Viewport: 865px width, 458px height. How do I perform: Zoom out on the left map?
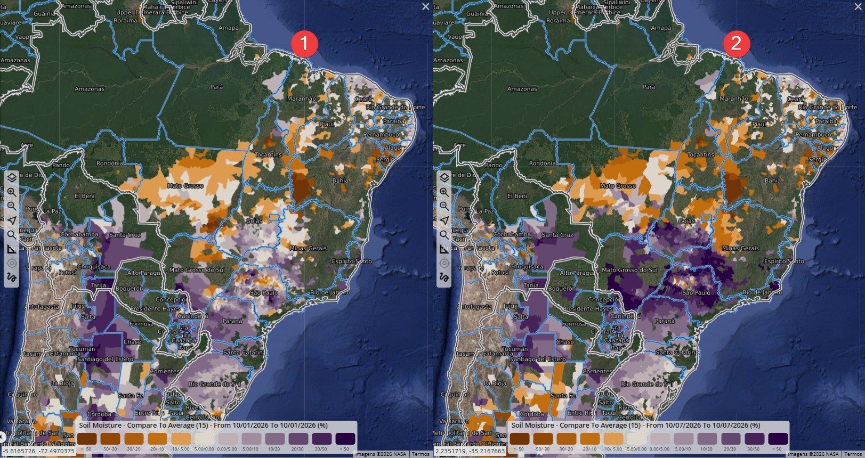(11, 206)
